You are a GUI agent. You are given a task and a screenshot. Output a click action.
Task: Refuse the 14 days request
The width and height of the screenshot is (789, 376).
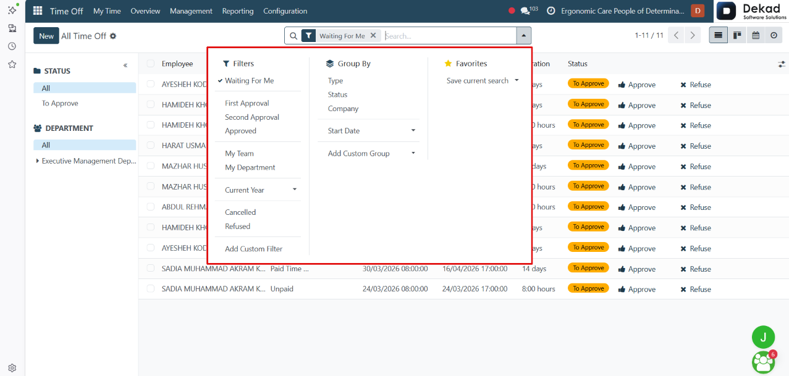[x=696, y=269]
